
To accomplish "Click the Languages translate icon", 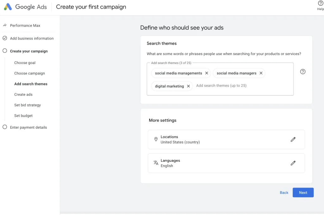I will pyautogui.click(x=156, y=163).
